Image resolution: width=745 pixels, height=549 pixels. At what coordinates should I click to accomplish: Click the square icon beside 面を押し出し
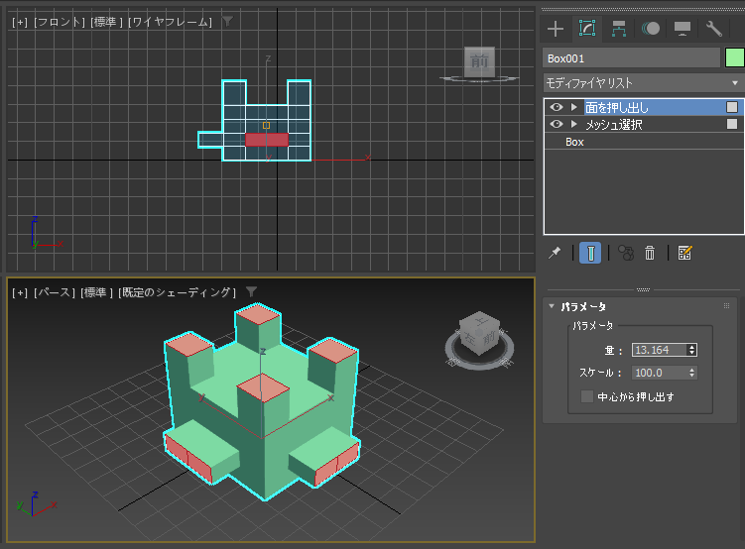(732, 107)
